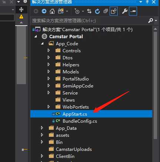Image resolution: width=160 pixels, height=162 pixels.
Task: Expand the Bin folder
Action: [42, 142]
